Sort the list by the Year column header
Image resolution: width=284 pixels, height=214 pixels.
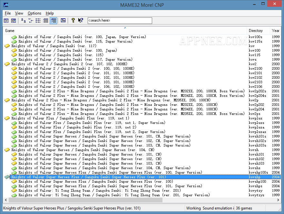point(276,31)
